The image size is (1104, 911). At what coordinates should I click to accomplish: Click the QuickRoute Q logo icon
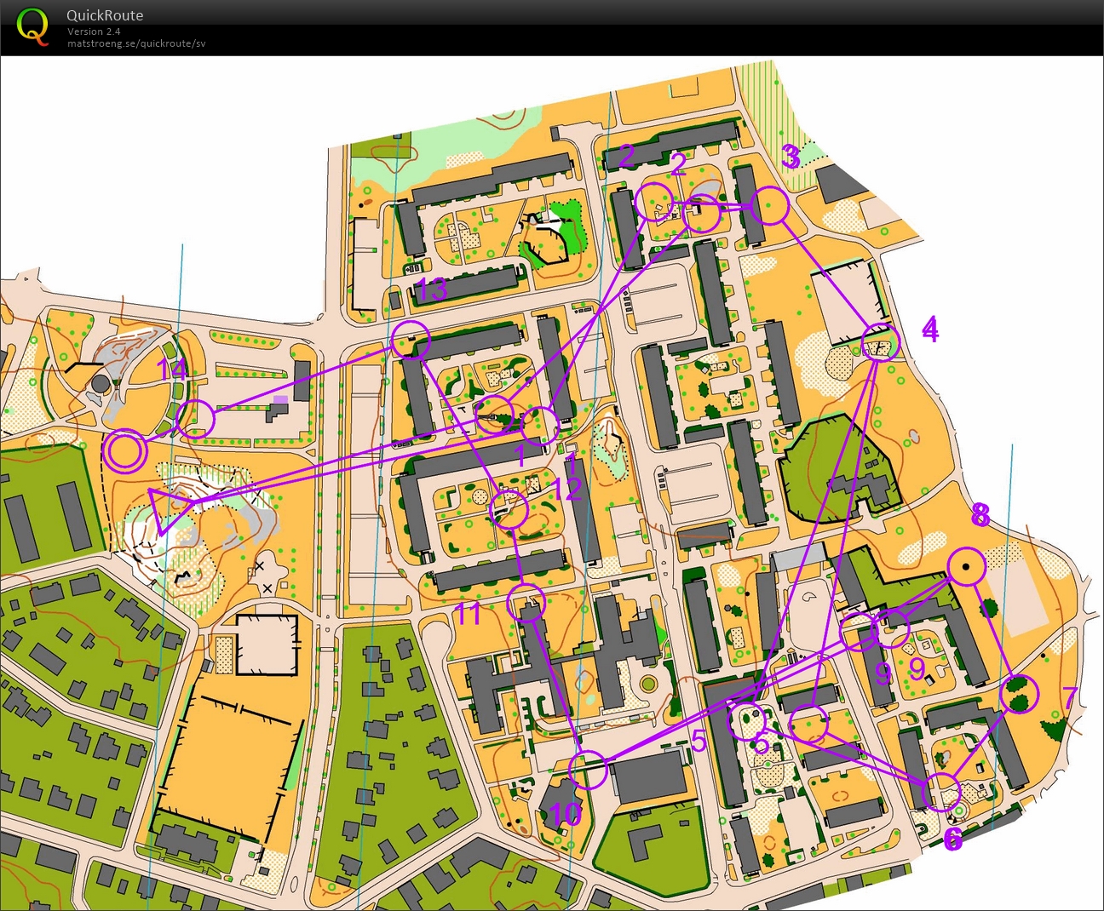(33, 26)
